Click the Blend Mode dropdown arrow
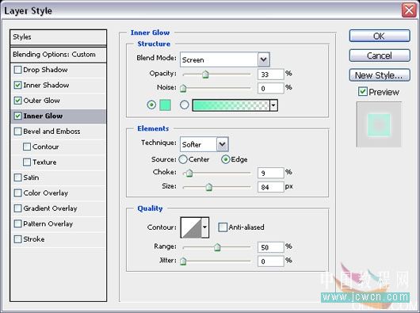 [264, 59]
